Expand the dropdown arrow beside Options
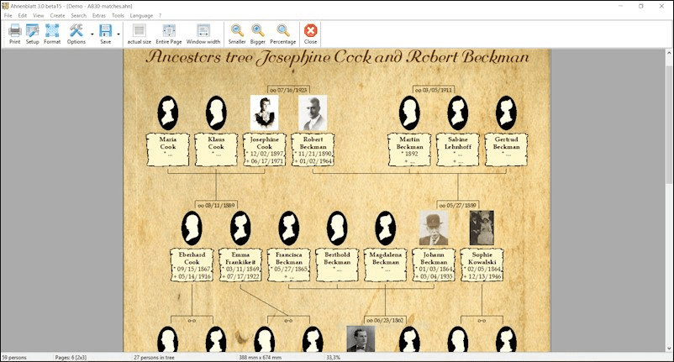 tap(91, 35)
